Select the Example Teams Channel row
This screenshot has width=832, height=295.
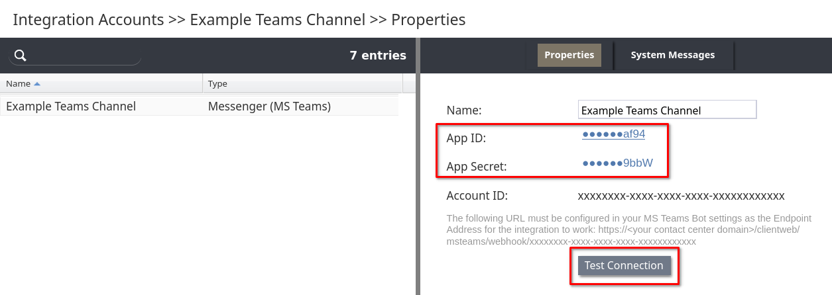pyautogui.click(x=199, y=106)
